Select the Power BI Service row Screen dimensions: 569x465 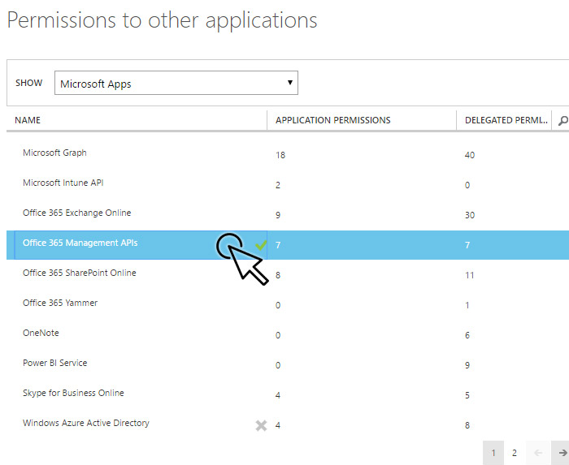point(288,365)
